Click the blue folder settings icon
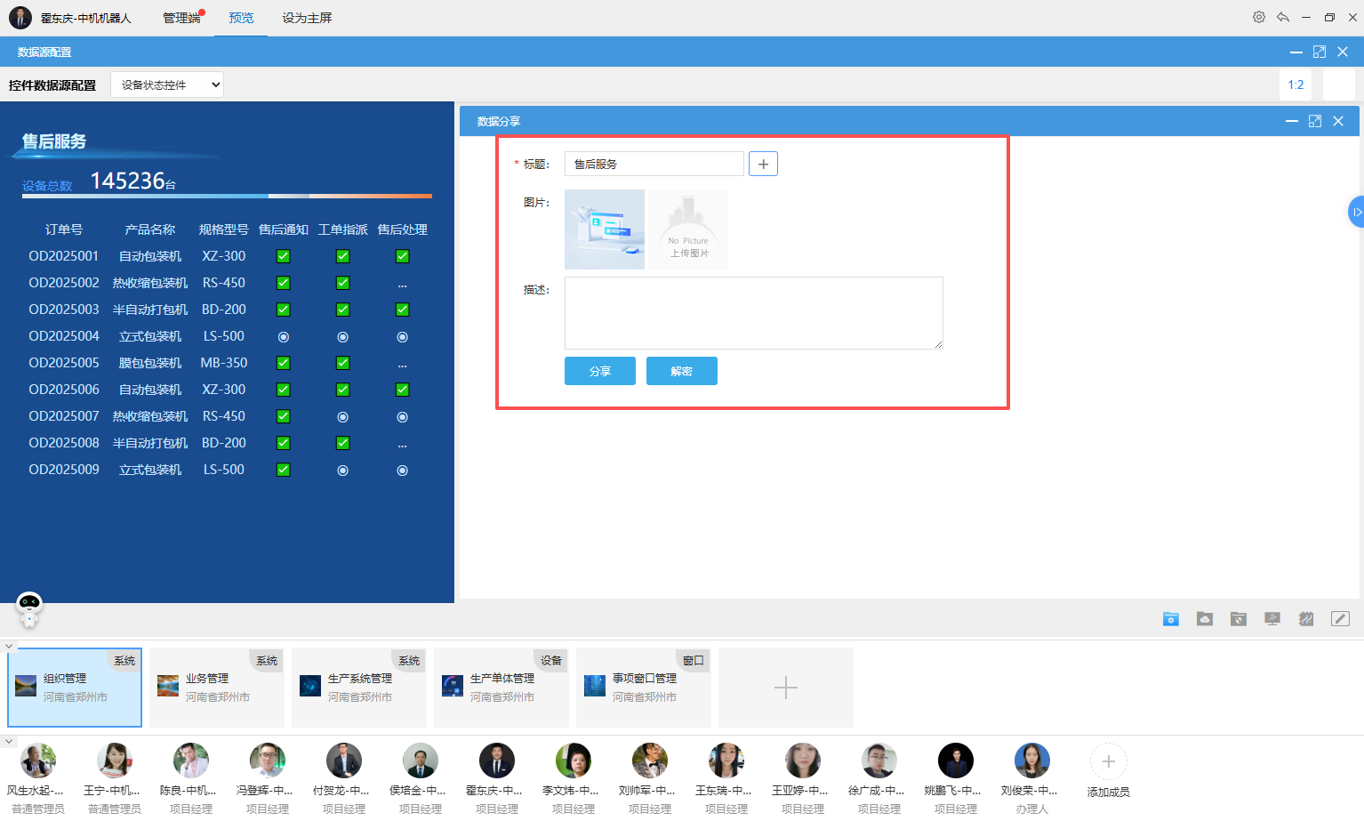 pos(1170,619)
